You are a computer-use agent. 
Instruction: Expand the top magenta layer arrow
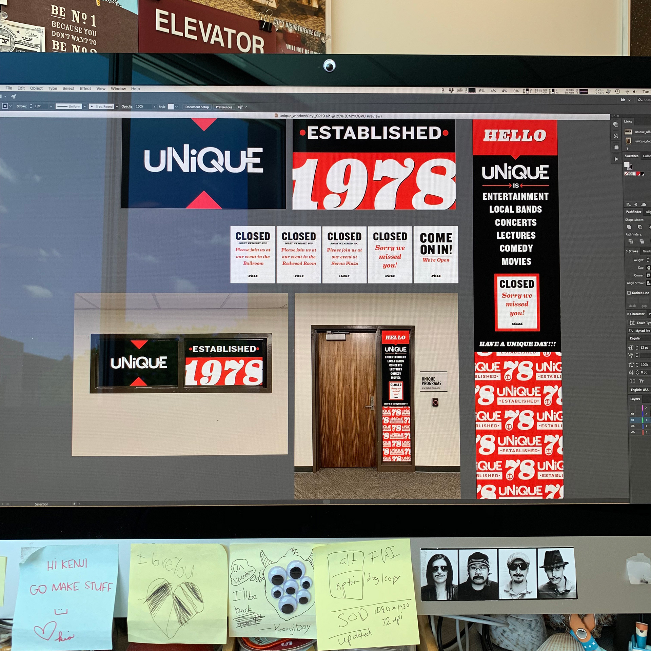tap(646, 408)
